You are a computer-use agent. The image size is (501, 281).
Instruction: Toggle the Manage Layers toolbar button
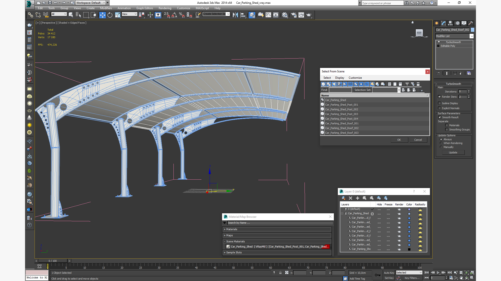pos(252,15)
